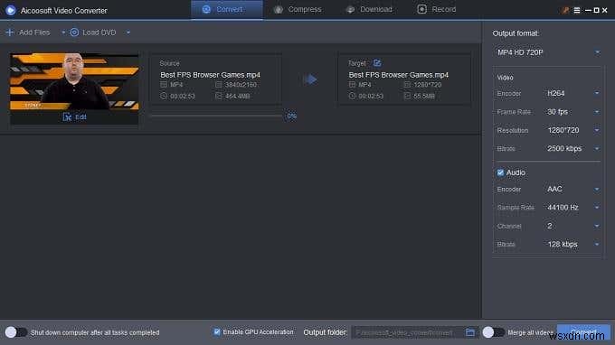Open the video Encoder H264 dropdown
The width and height of the screenshot is (615, 345).
(572, 94)
